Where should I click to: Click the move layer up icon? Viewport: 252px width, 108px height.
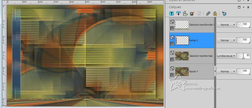[x=172, y=14]
